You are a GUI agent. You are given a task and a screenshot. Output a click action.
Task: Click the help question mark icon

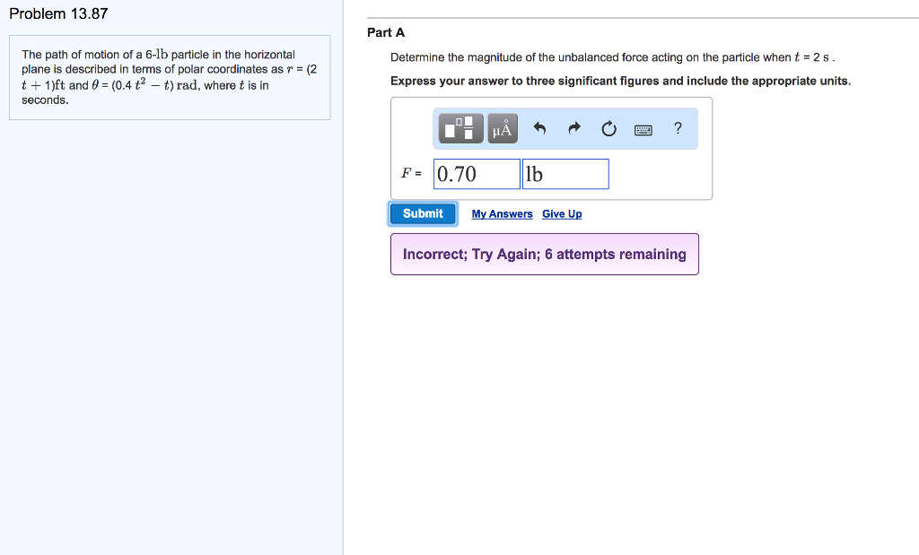(x=678, y=129)
